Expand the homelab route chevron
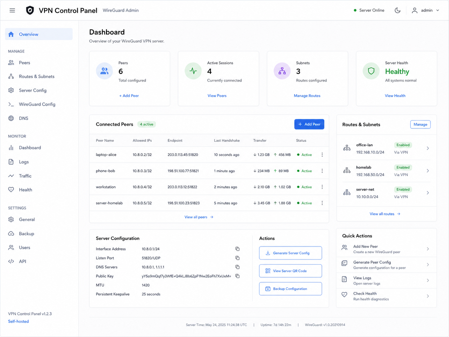The image size is (449, 337). tap(428, 171)
